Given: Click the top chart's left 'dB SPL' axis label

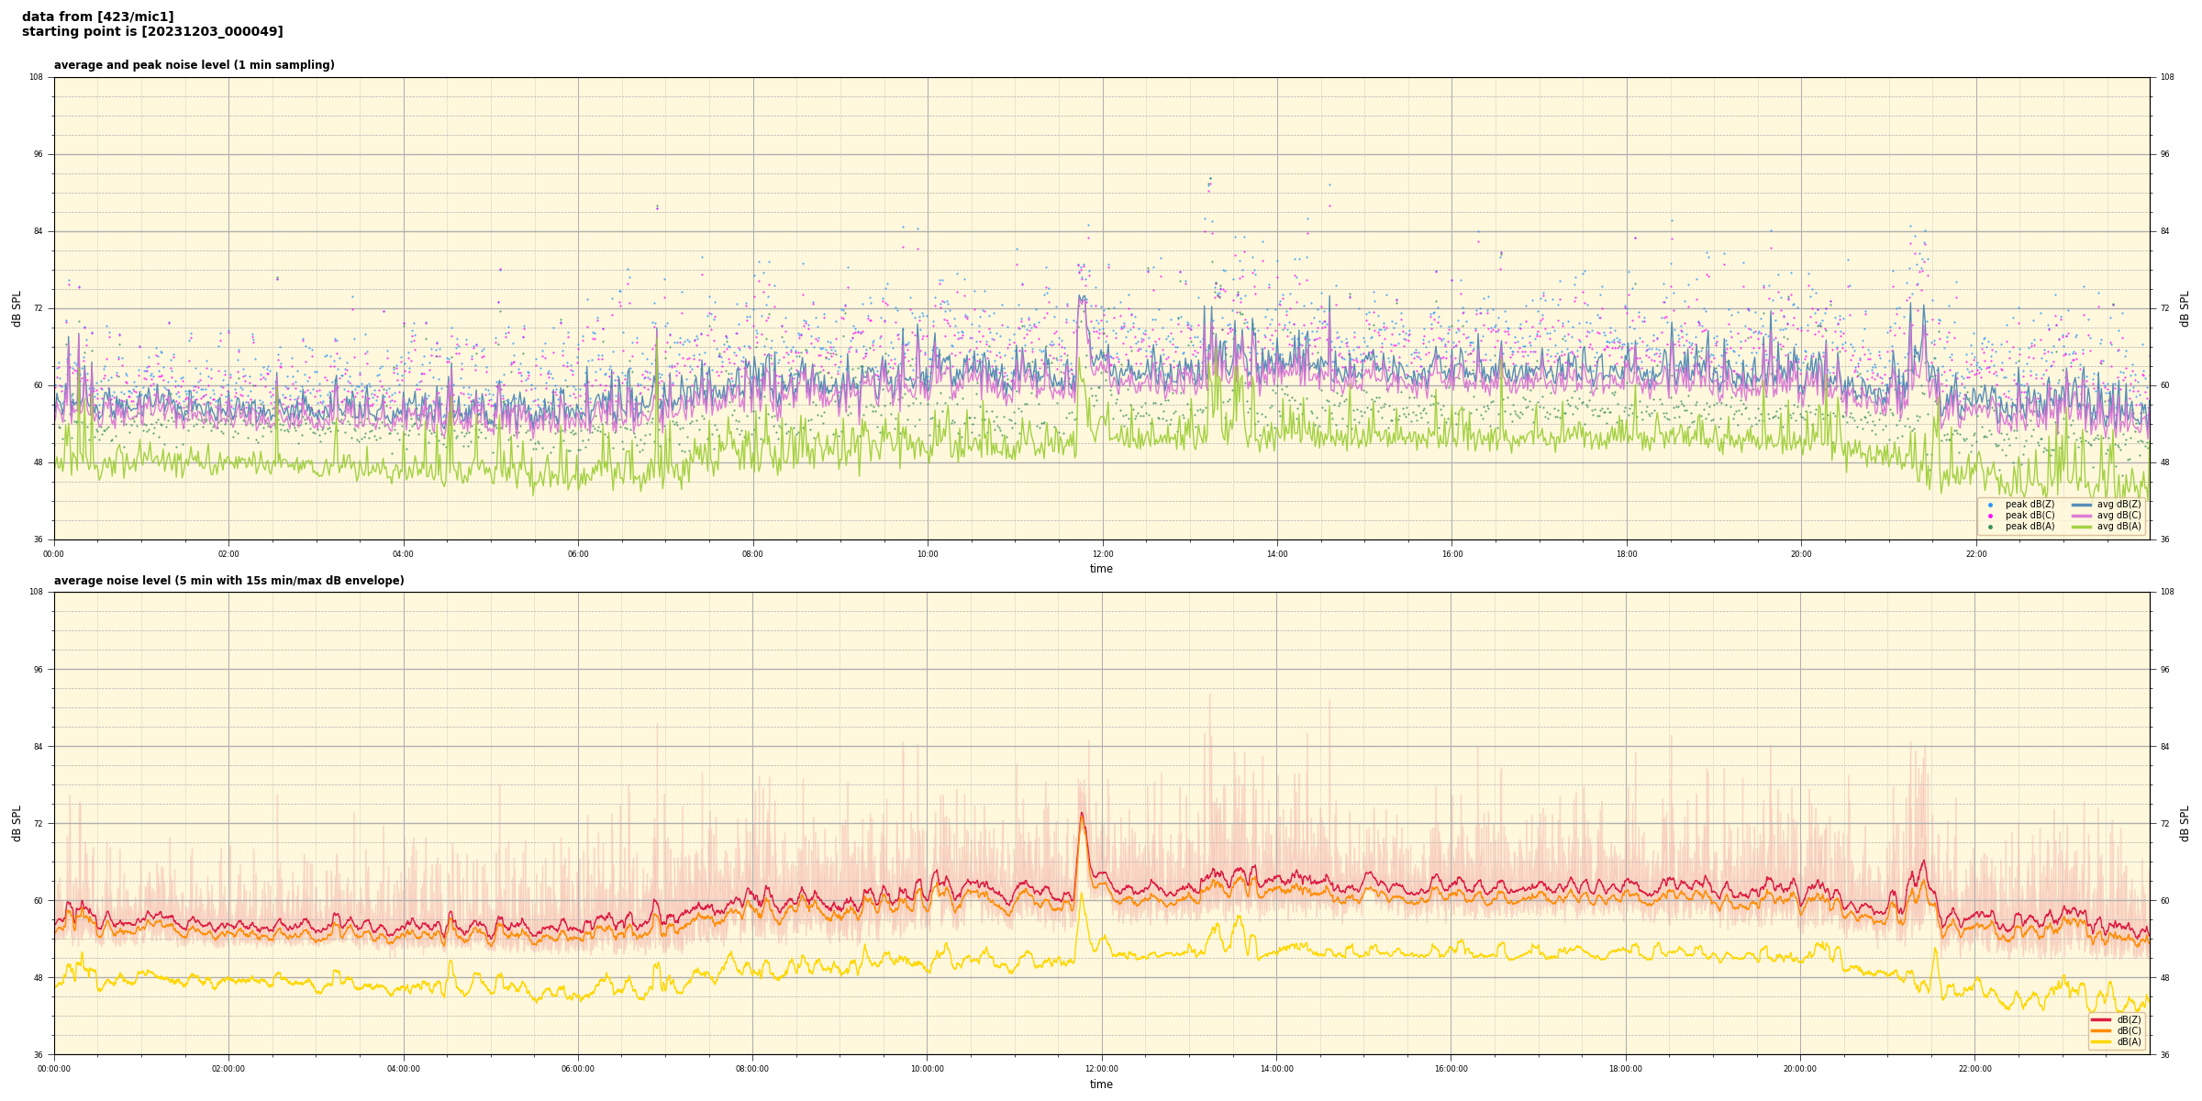Looking at the screenshot, I should tap(17, 308).
